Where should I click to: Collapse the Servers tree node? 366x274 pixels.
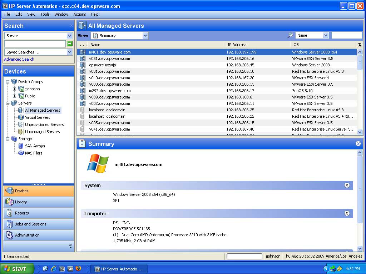(8, 103)
